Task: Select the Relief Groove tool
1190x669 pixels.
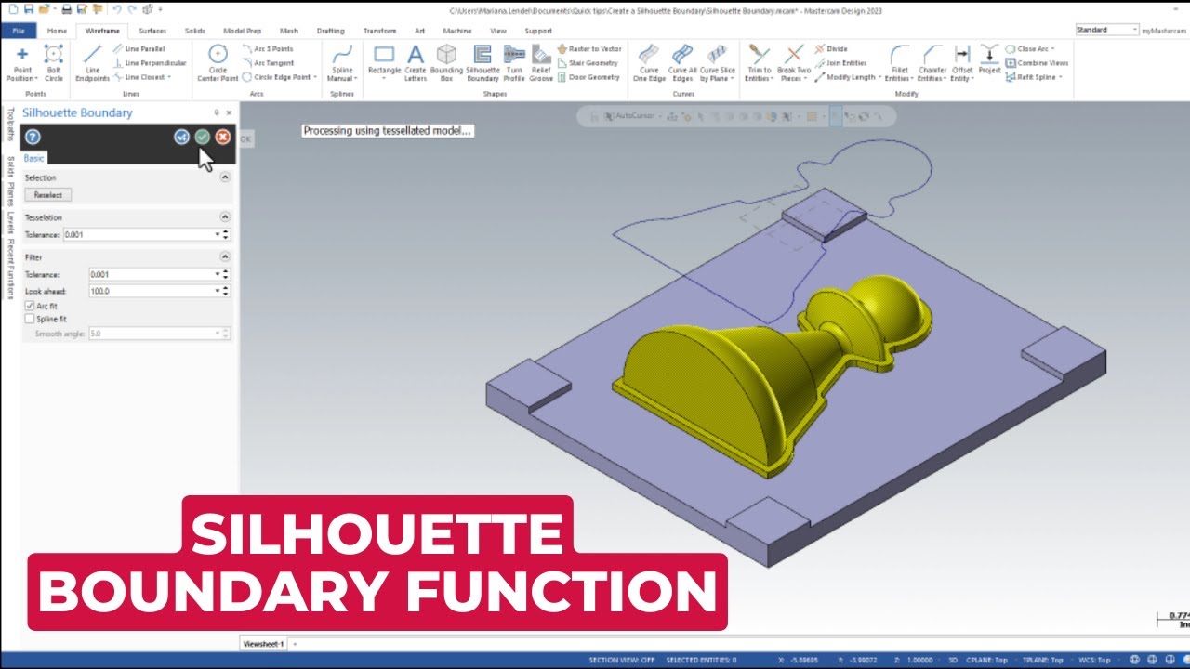Action: coord(541,63)
